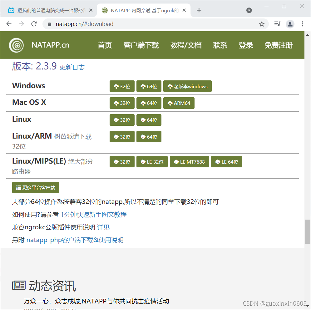
Task: Download Mac OS X 64位 client
Action: coord(149,103)
